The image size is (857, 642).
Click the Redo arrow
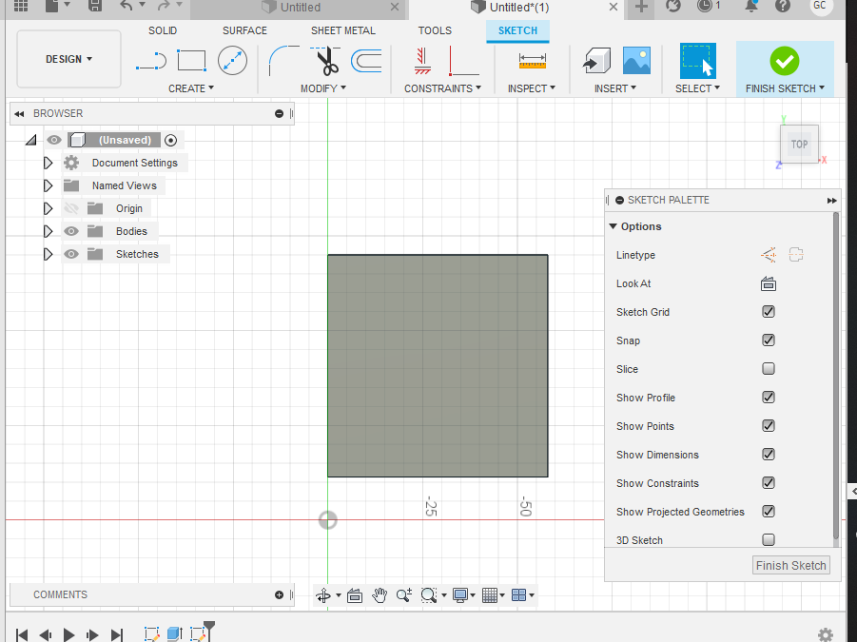click(x=164, y=6)
